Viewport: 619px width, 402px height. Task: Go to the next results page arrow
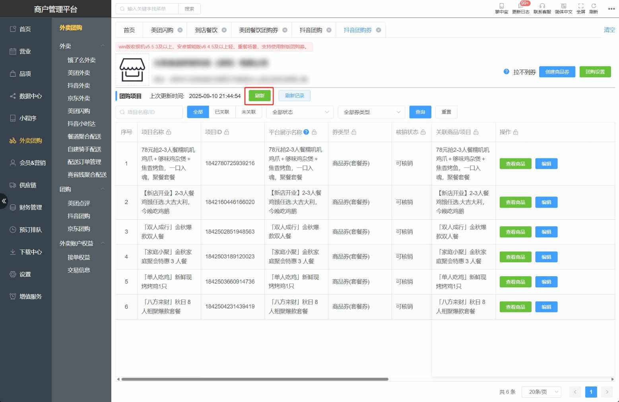click(607, 392)
